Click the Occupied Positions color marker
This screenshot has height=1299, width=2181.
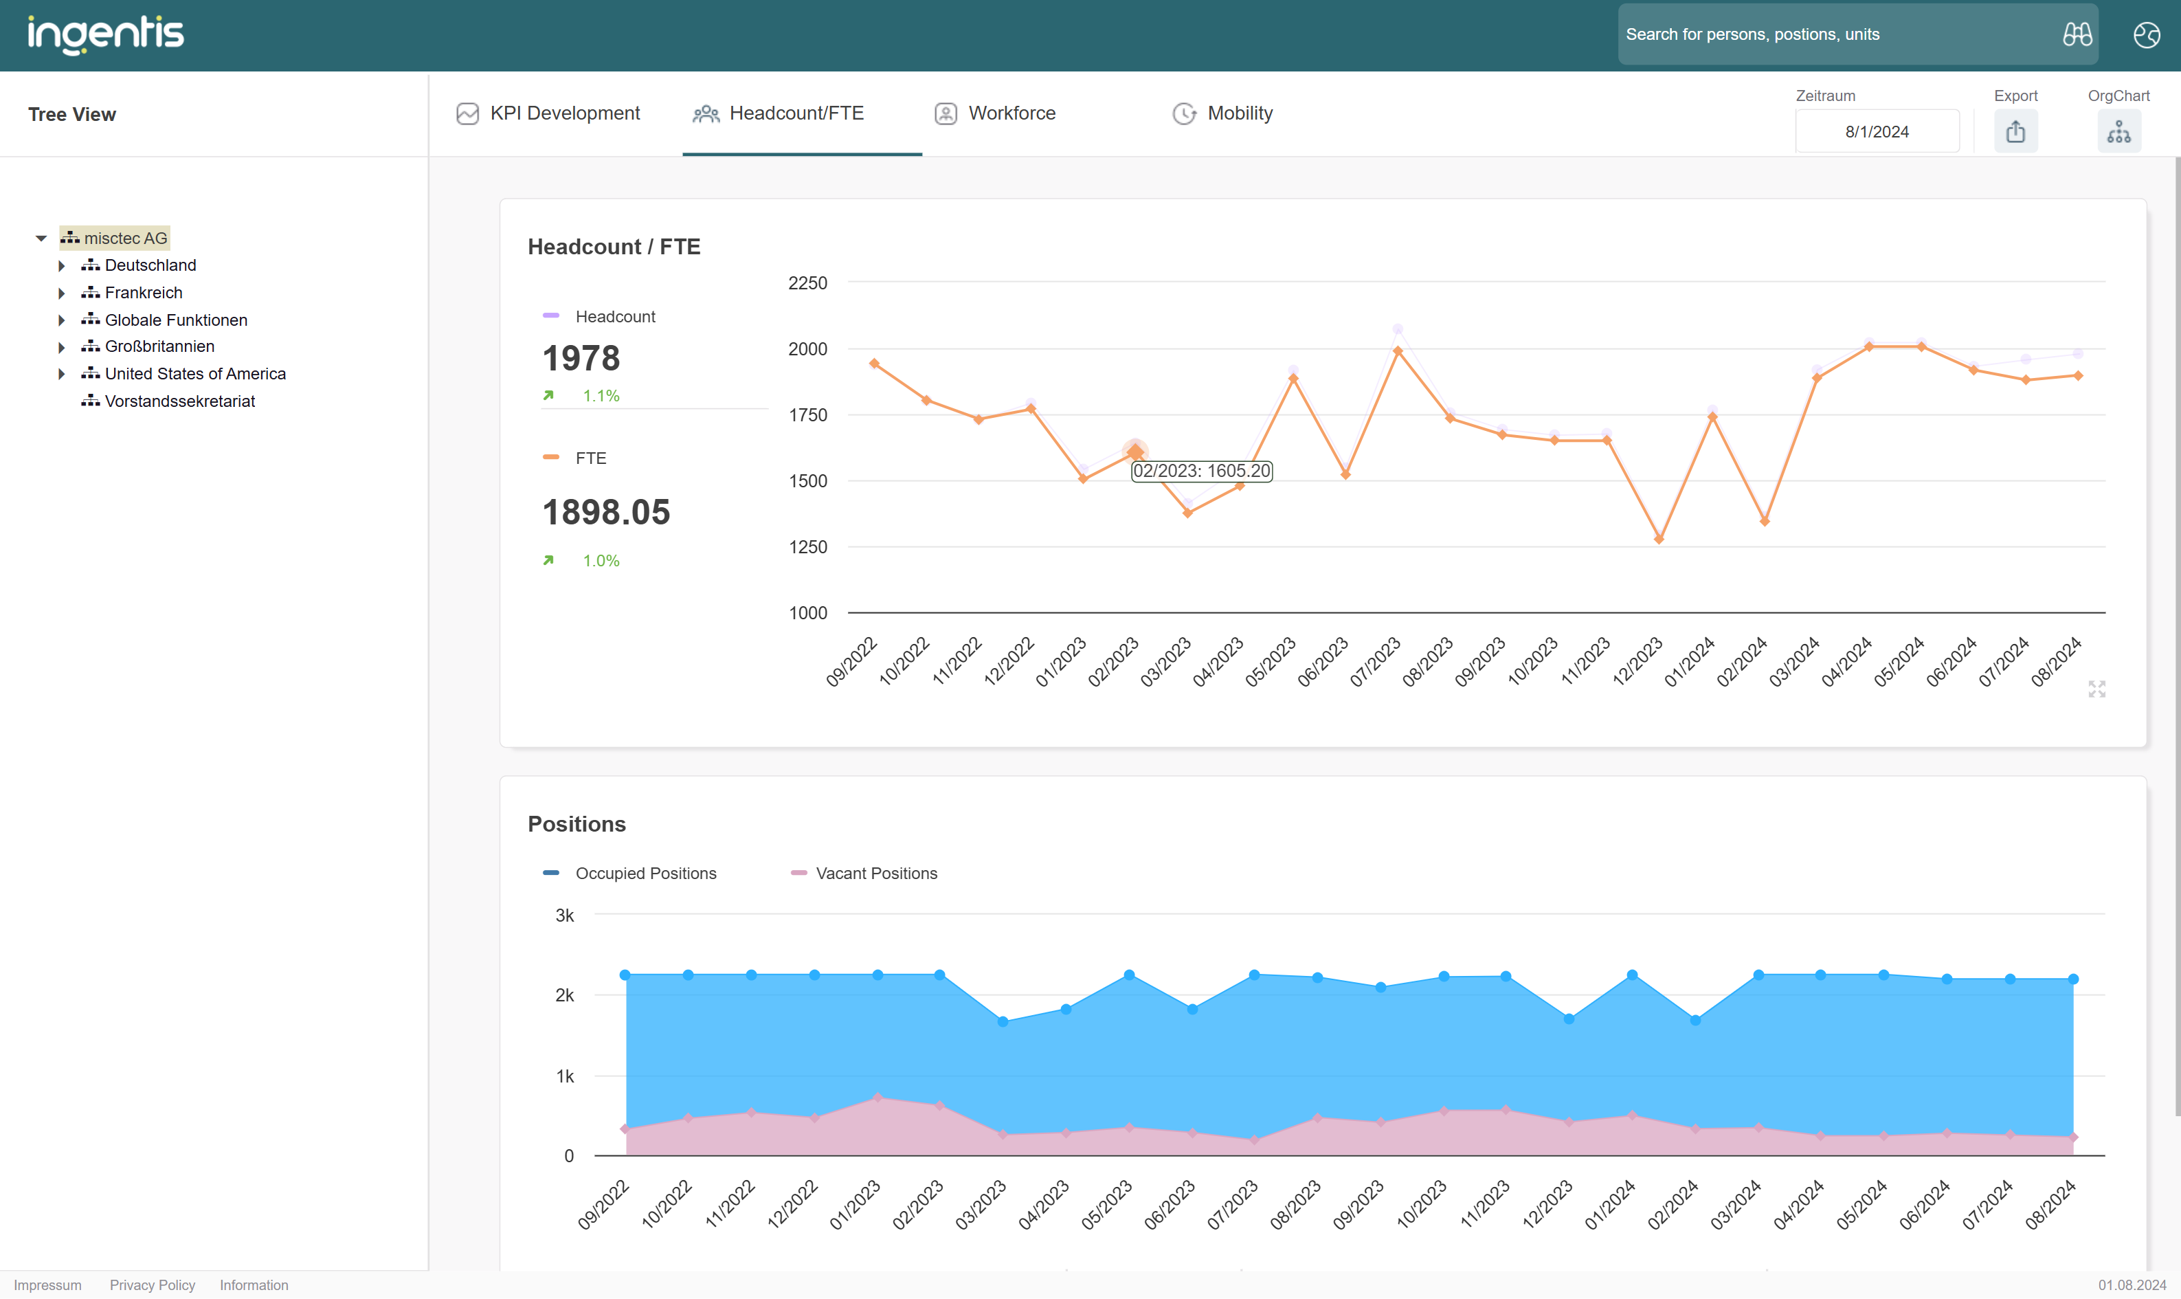click(x=552, y=871)
